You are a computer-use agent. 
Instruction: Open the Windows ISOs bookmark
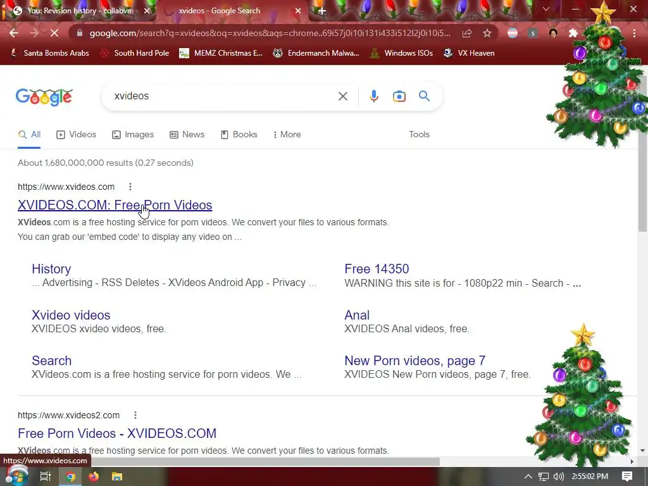[x=402, y=53]
